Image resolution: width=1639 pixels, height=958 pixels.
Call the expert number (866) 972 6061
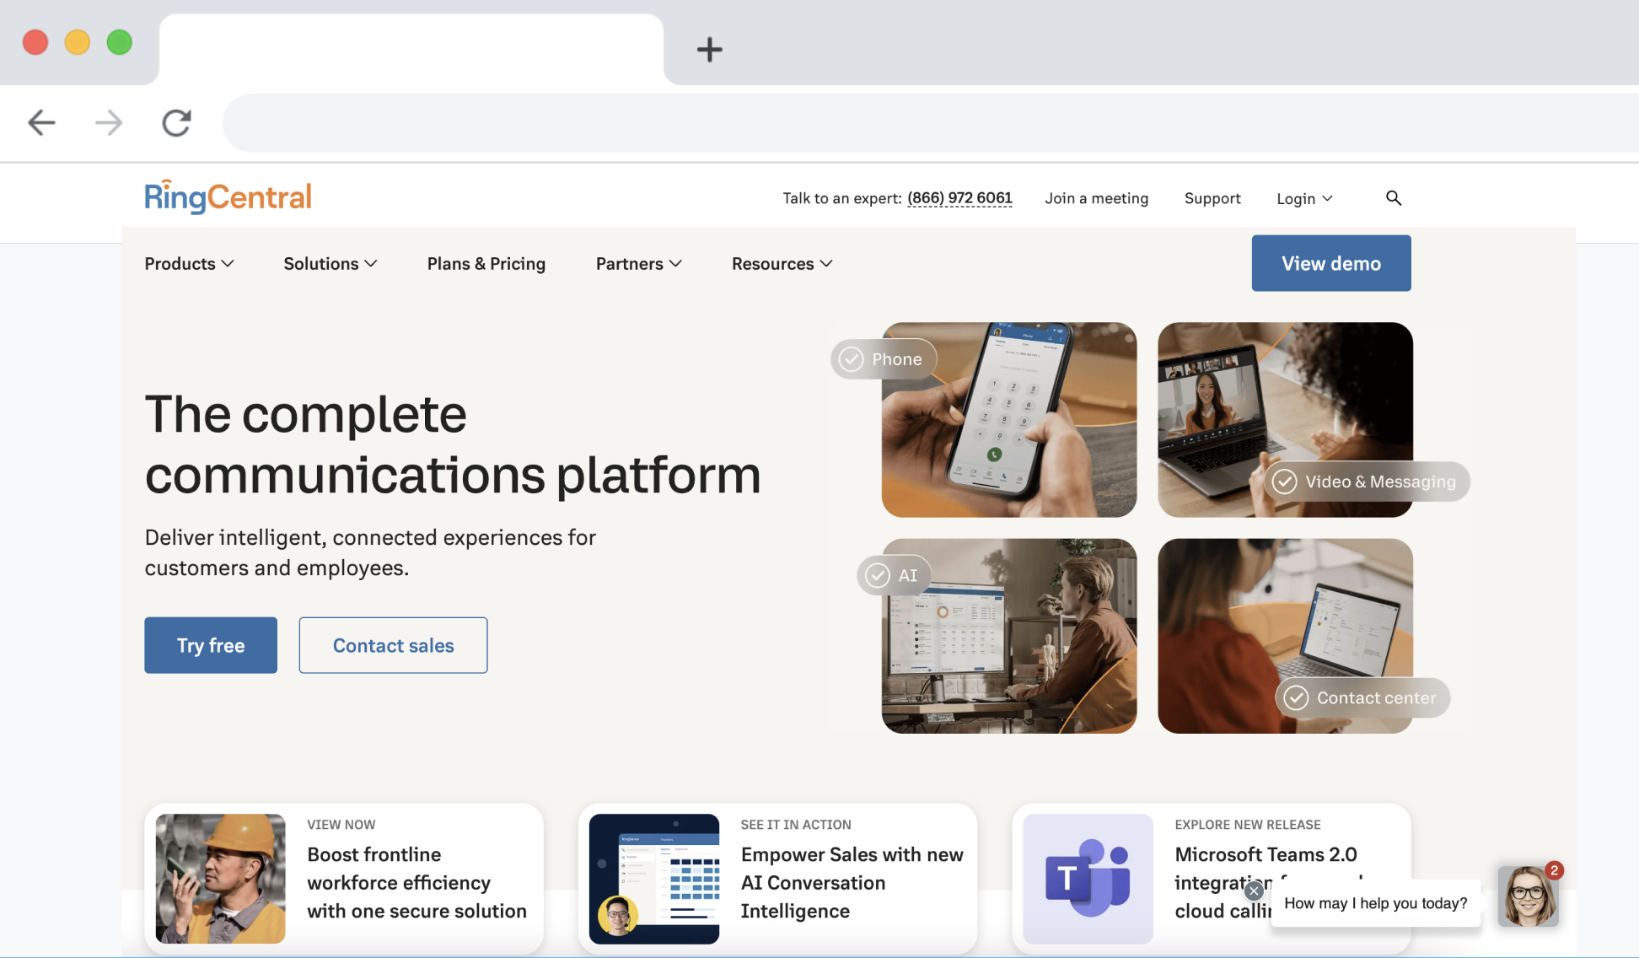tap(959, 198)
